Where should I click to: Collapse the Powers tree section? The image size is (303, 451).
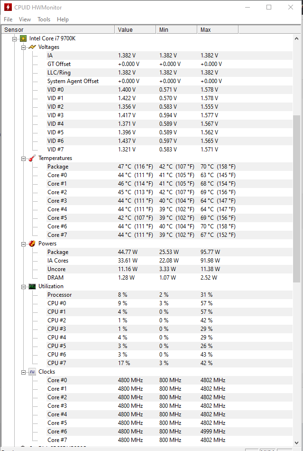tap(24, 244)
